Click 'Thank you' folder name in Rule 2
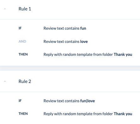 [x=123, y=114]
